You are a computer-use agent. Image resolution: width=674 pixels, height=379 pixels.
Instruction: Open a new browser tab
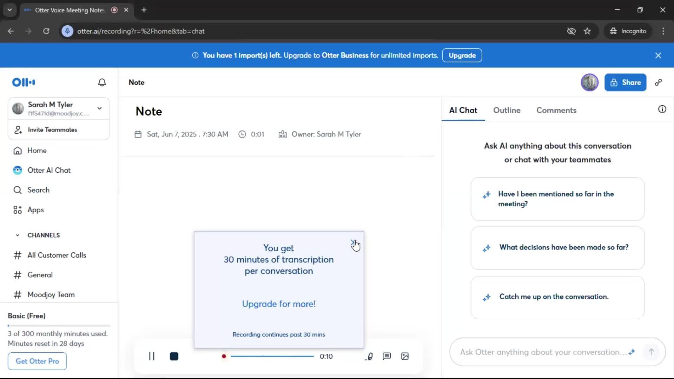(144, 10)
